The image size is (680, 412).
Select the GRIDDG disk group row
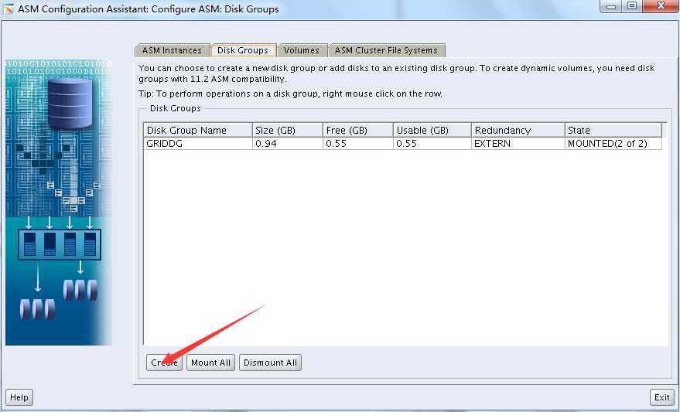click(402, 144)
